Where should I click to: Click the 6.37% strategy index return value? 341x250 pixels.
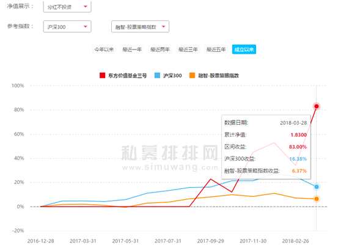point(299,171)
